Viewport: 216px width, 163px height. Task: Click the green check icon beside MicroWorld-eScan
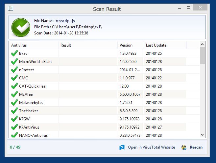14,61
